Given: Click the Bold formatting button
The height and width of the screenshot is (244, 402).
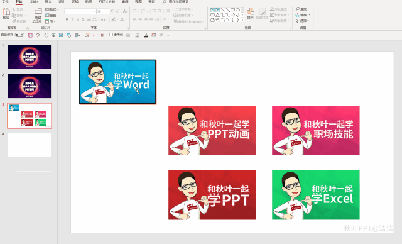Looking at the screenshot, I should [x=67, y=19].
